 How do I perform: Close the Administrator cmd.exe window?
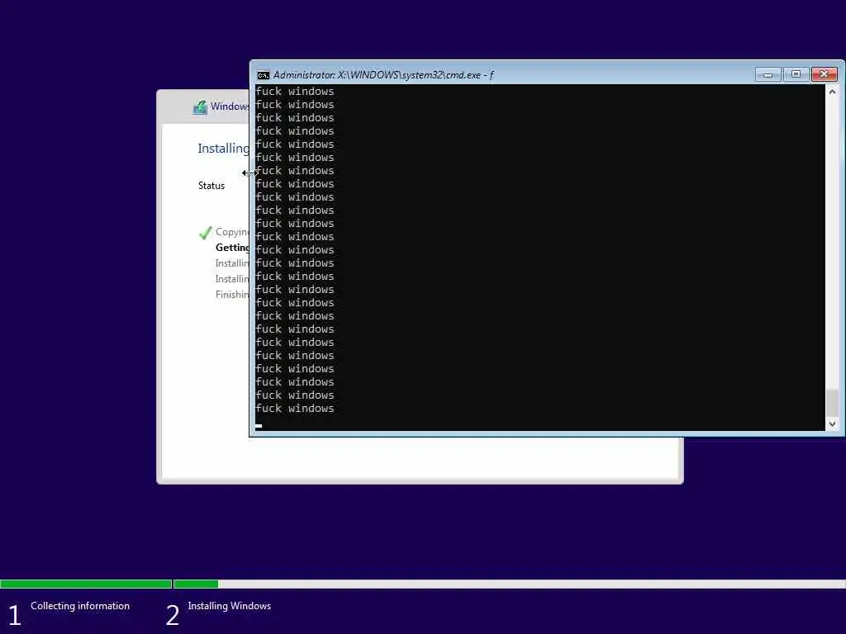pos(824,74)
